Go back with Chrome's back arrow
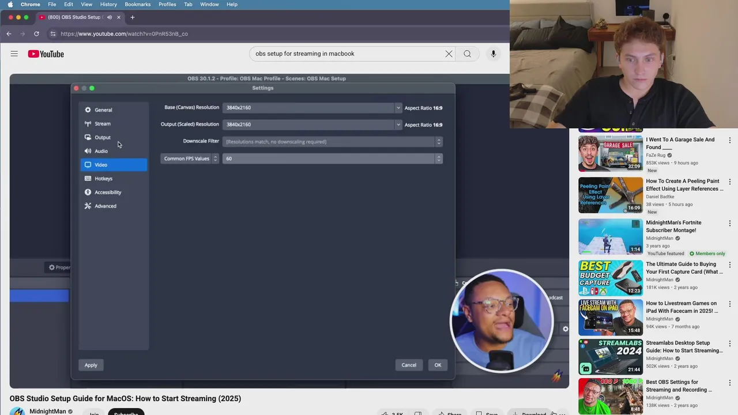The image size is (738, 415). (9, 33)
